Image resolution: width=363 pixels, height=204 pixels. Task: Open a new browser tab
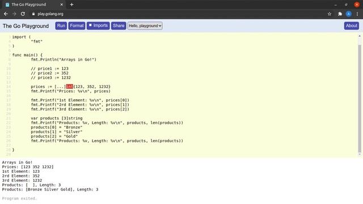pos(71,5)
